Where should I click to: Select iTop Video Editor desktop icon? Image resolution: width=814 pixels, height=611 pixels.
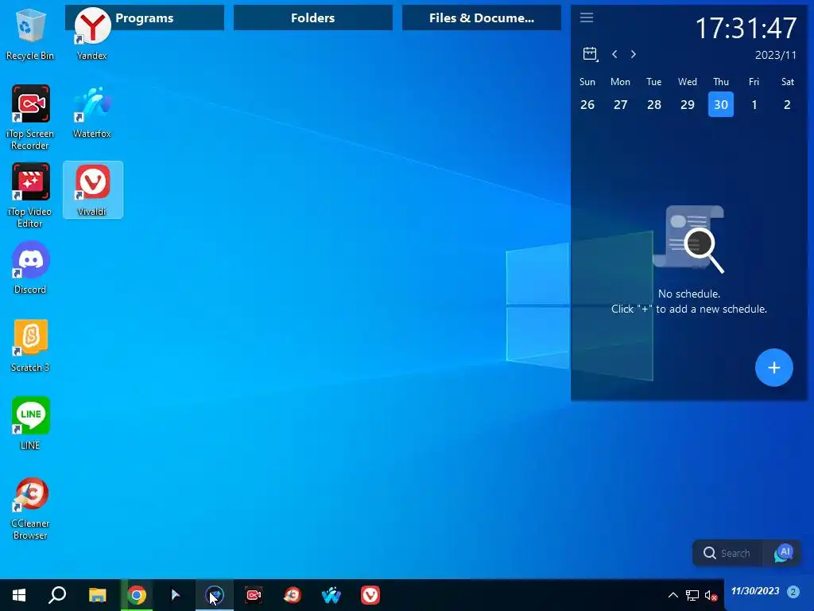30,196
